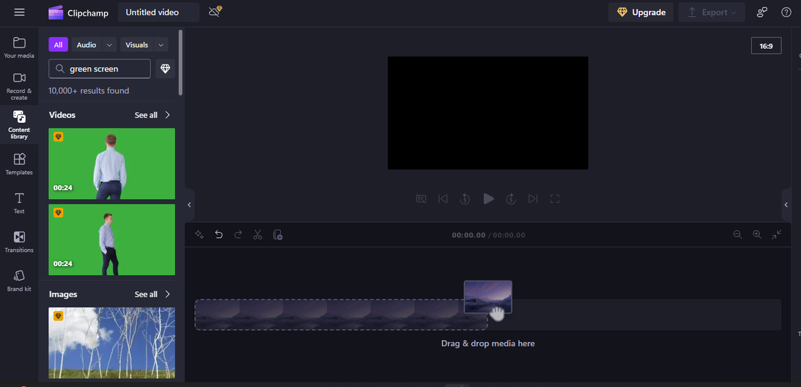Open Transitions sidebar tab
Image resolution: width=801 pixels, height=387 pixels.
coord(19,242)
